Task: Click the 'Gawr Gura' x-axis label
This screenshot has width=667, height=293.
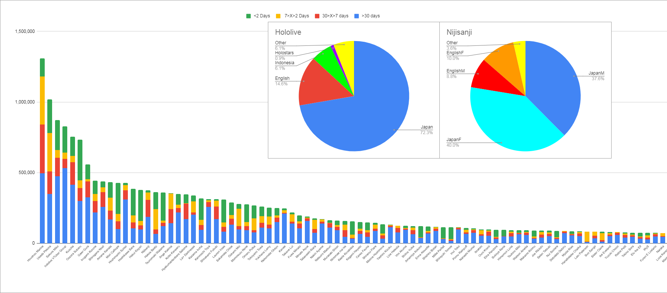Action: coord(84,251)
